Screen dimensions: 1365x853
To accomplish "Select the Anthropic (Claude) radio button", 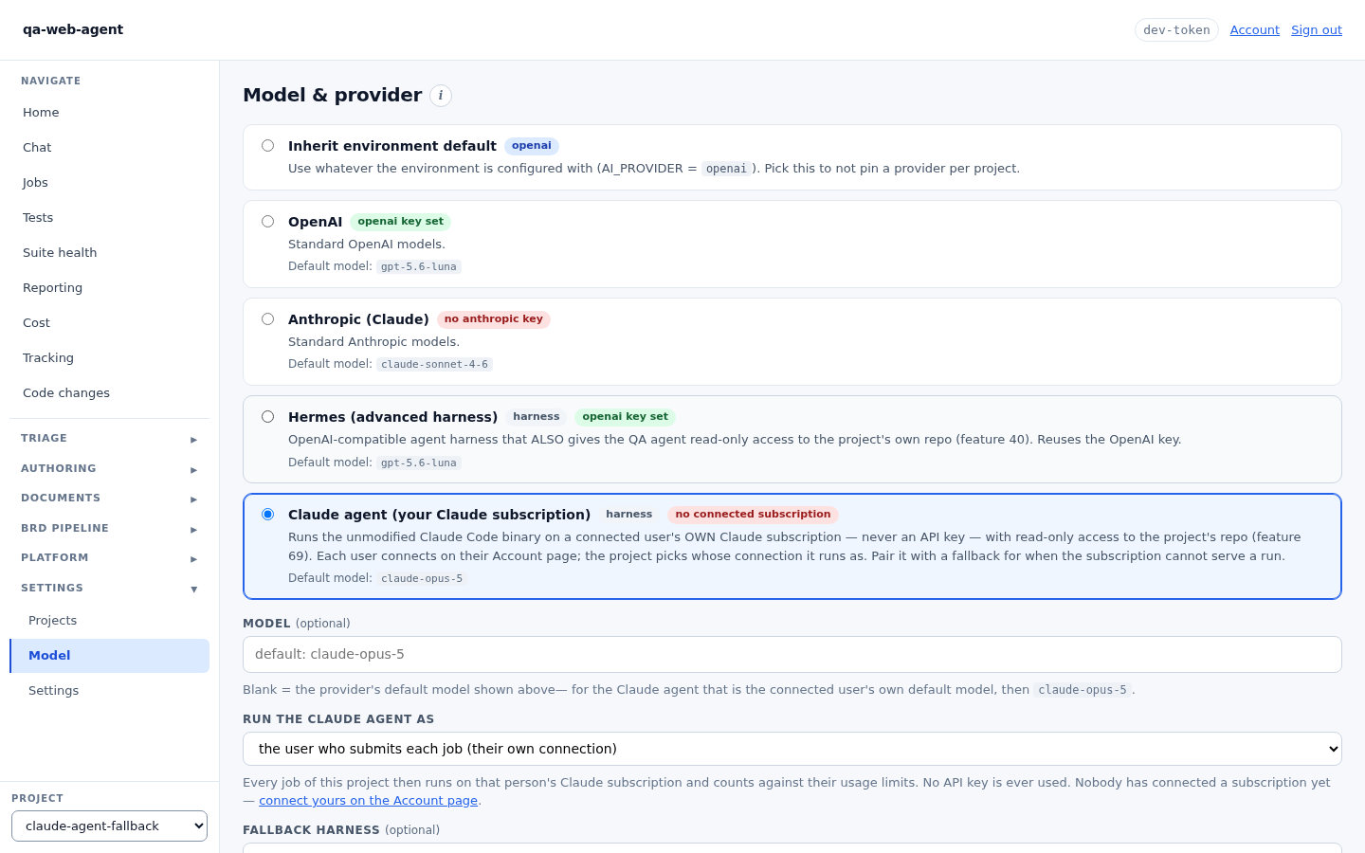I will (268, 319).
